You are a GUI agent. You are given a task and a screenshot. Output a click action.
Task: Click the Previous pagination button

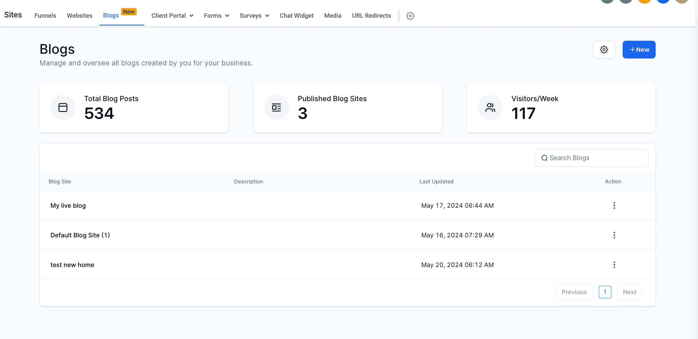click(x=574, y=292)
